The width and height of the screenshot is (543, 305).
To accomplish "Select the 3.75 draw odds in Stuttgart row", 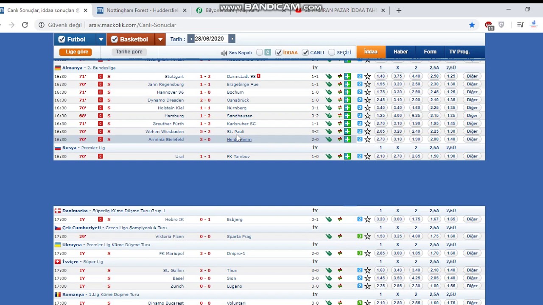I will (x=397, y=76).
